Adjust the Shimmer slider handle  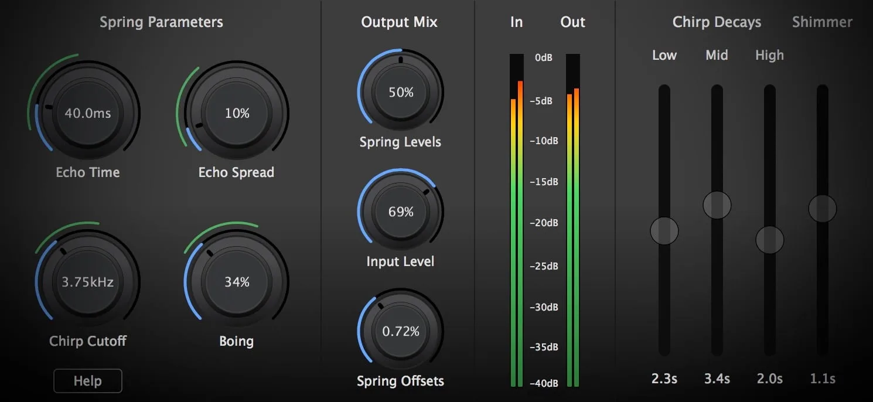pyautogui.click(x=822, y=208)
